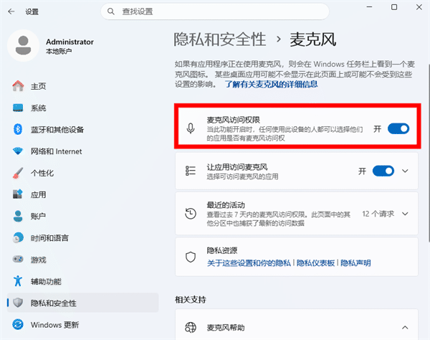Screen dimensions: 430x340
Task: Expand 最近的活动 requests chevron
Action: click(x=405, y=214)
